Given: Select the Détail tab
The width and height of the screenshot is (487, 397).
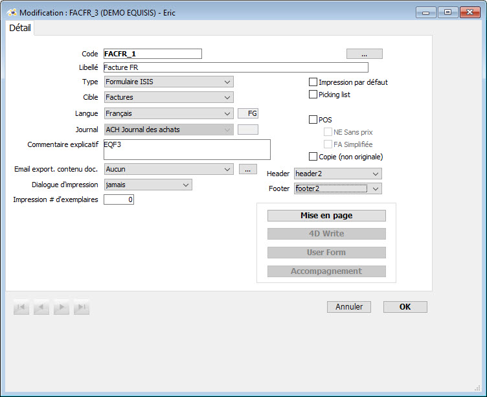Looking at the screenshot, I should [20, 28].
